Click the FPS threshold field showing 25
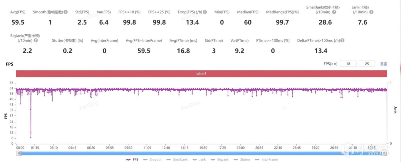 [x=367, y=64]
